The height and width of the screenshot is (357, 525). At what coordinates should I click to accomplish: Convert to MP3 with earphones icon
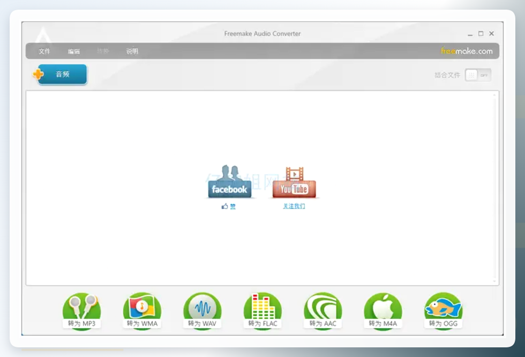[x=81, y=311]
